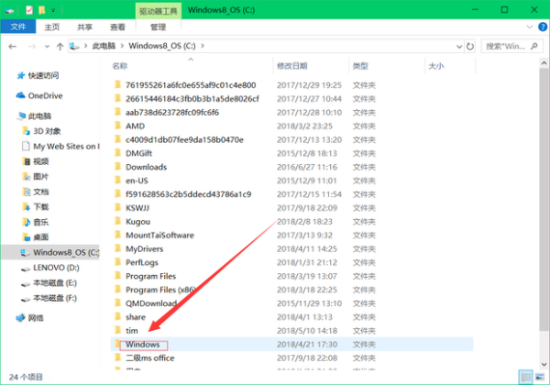Open OneDrive in the navigation pane
The image size is (550, 385).
click(x=45, y=95)
